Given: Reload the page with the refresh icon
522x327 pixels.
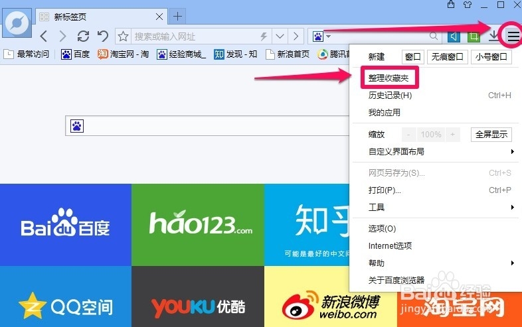Looking at the screenshot, I should coord(83,36).
